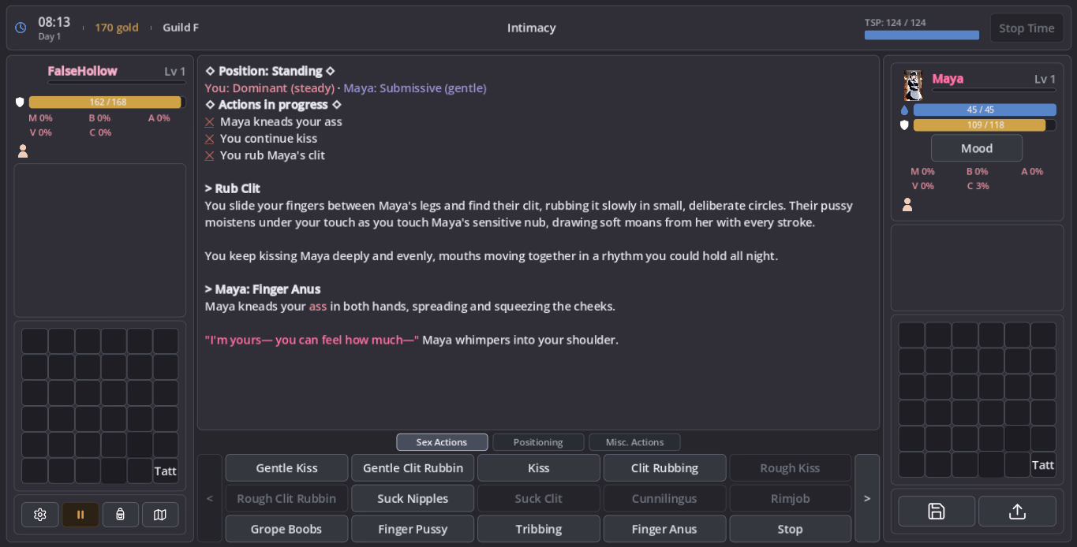Save the game with the floppy disk icon
The height and width of the screenshot is (547, 1077).
point(937,512)
